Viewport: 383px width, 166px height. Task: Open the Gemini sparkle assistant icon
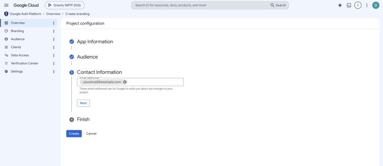click(340, 5)
